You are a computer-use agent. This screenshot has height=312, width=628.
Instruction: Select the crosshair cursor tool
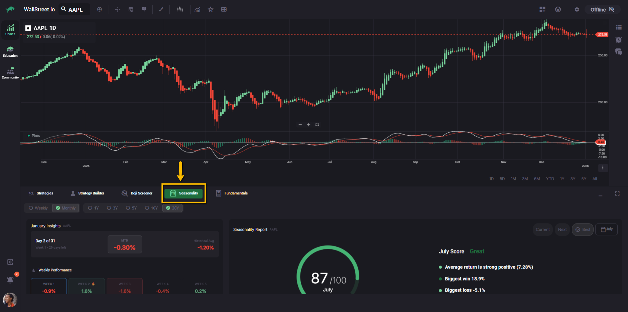point(118,9)
